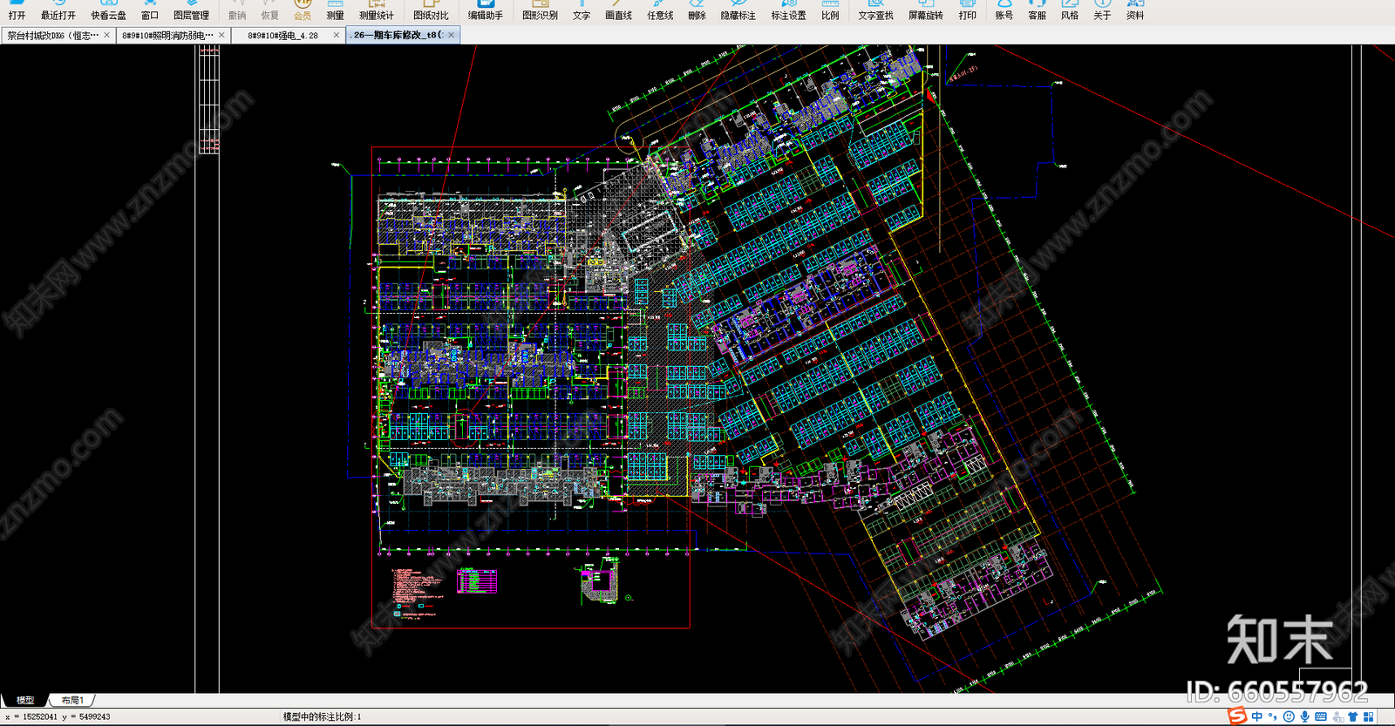Click the 打印 print button
This screenshot has width=1395, height=726.
pos(968,10)
